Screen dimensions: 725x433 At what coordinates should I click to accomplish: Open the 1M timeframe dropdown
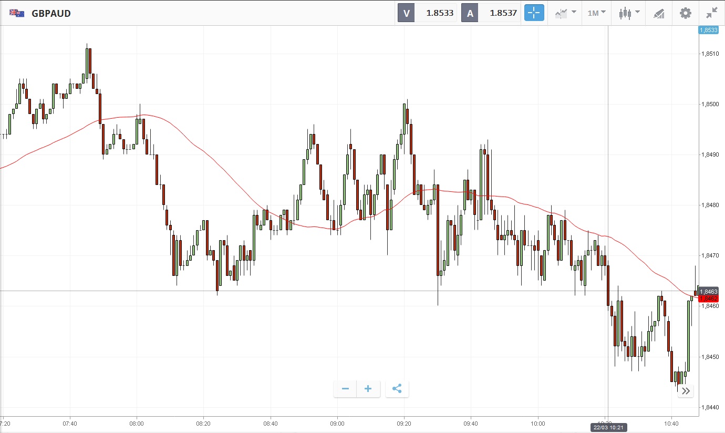pyautogui.click(x=596, y=13)
